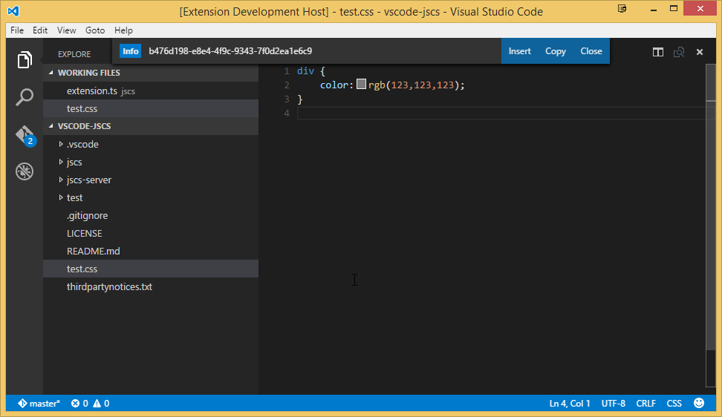Open LICENSE in the file tree

point(151,233)
